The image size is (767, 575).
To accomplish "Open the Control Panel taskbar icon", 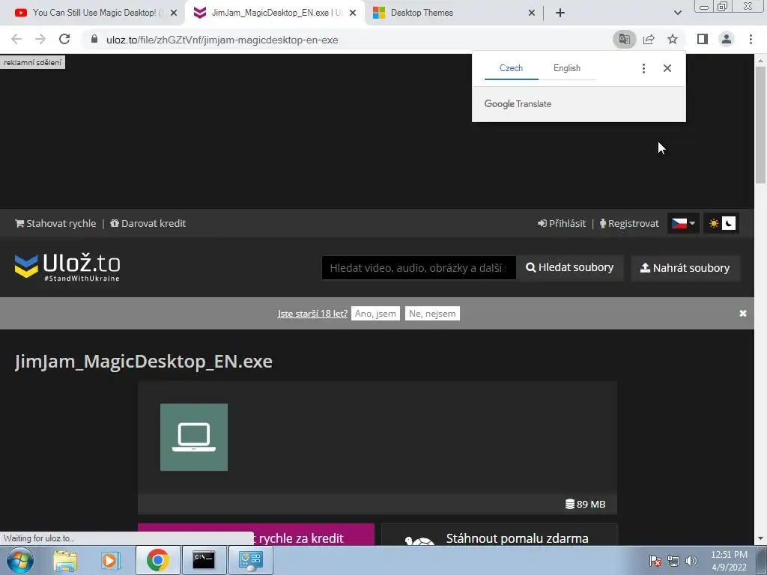I will [x=250, y=560].
